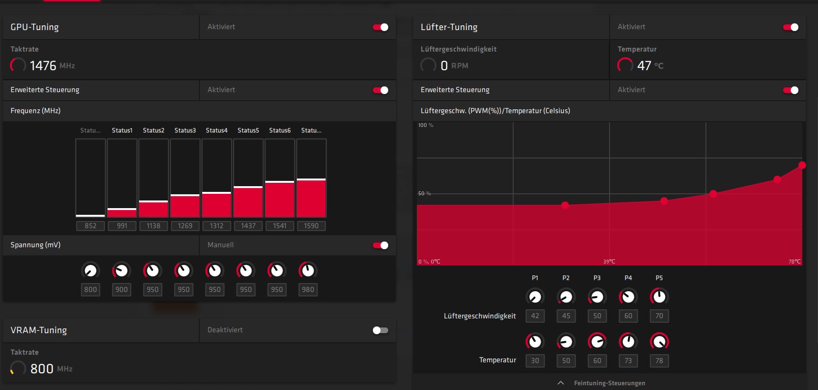This screenshot has height=390, width=818.
Task: Click Lüftergeschwindigkeit field showing 60
Action: pos(628,316)
